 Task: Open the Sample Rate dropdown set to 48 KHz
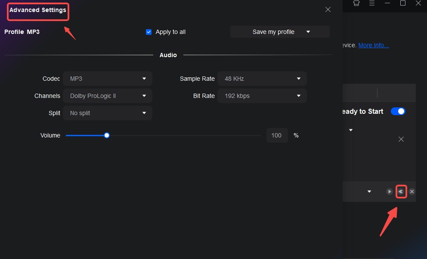point(262,79)
